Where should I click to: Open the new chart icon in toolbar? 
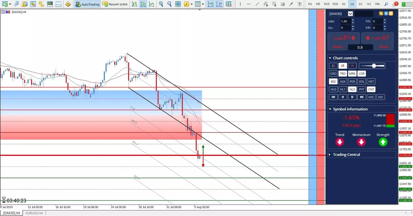click(5, 4)
